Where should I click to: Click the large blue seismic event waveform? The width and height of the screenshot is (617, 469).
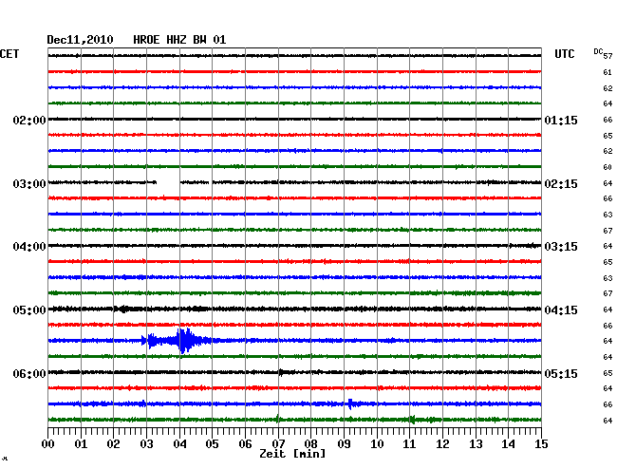click(x=178, y=340)
